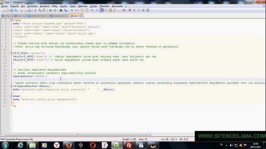
Task: Copy selection via toolbar icon
Action: 40,10
